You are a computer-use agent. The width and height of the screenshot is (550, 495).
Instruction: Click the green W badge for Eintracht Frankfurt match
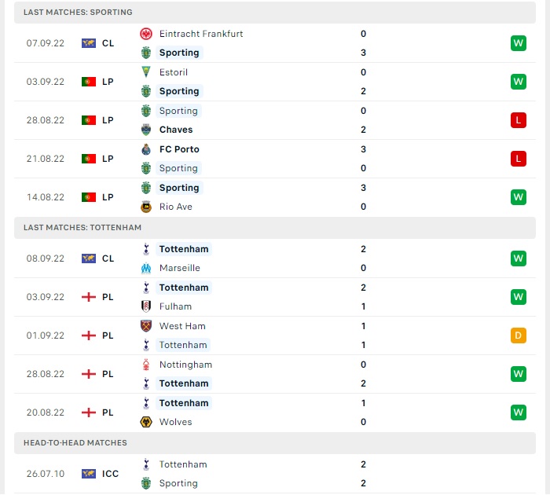pos(519,43)
